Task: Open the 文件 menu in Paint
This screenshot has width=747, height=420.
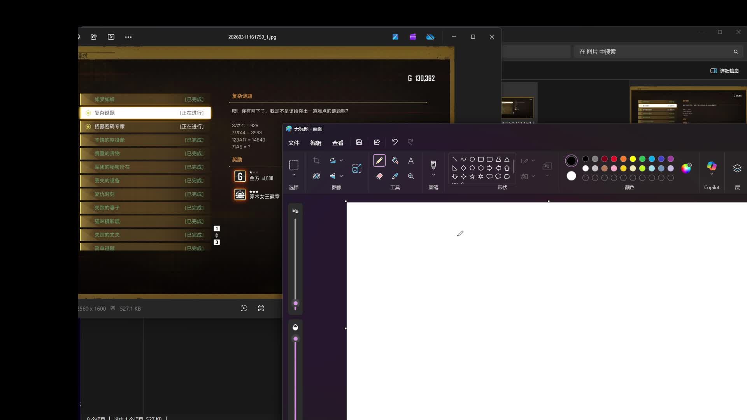Action: 294,143
